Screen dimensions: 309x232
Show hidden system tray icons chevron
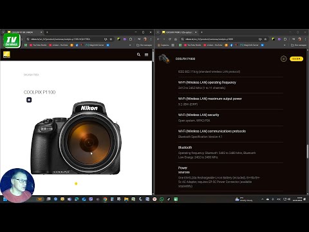(x=262, y=199)
